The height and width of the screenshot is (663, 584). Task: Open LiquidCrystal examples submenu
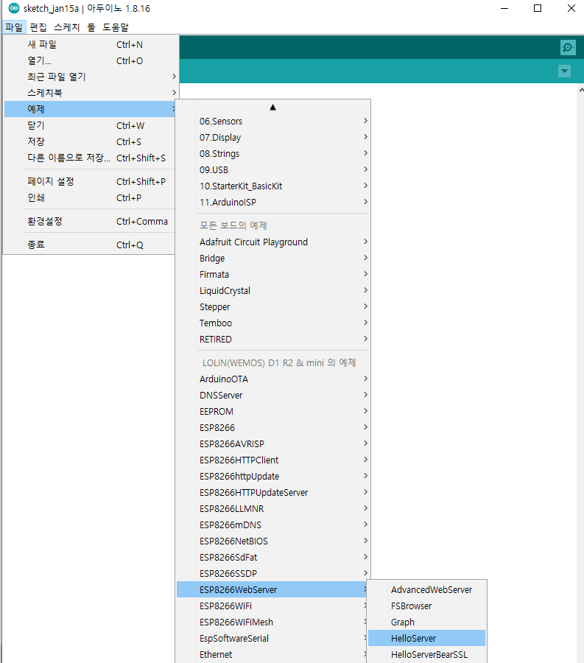(x=273, y=290)
